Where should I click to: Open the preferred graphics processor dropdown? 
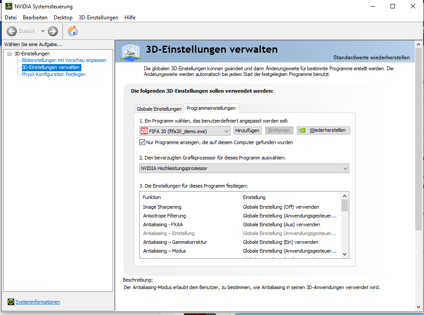[x=244, y=168]
